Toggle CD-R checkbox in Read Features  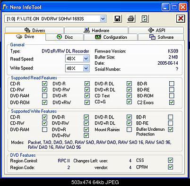pos(44,84)
